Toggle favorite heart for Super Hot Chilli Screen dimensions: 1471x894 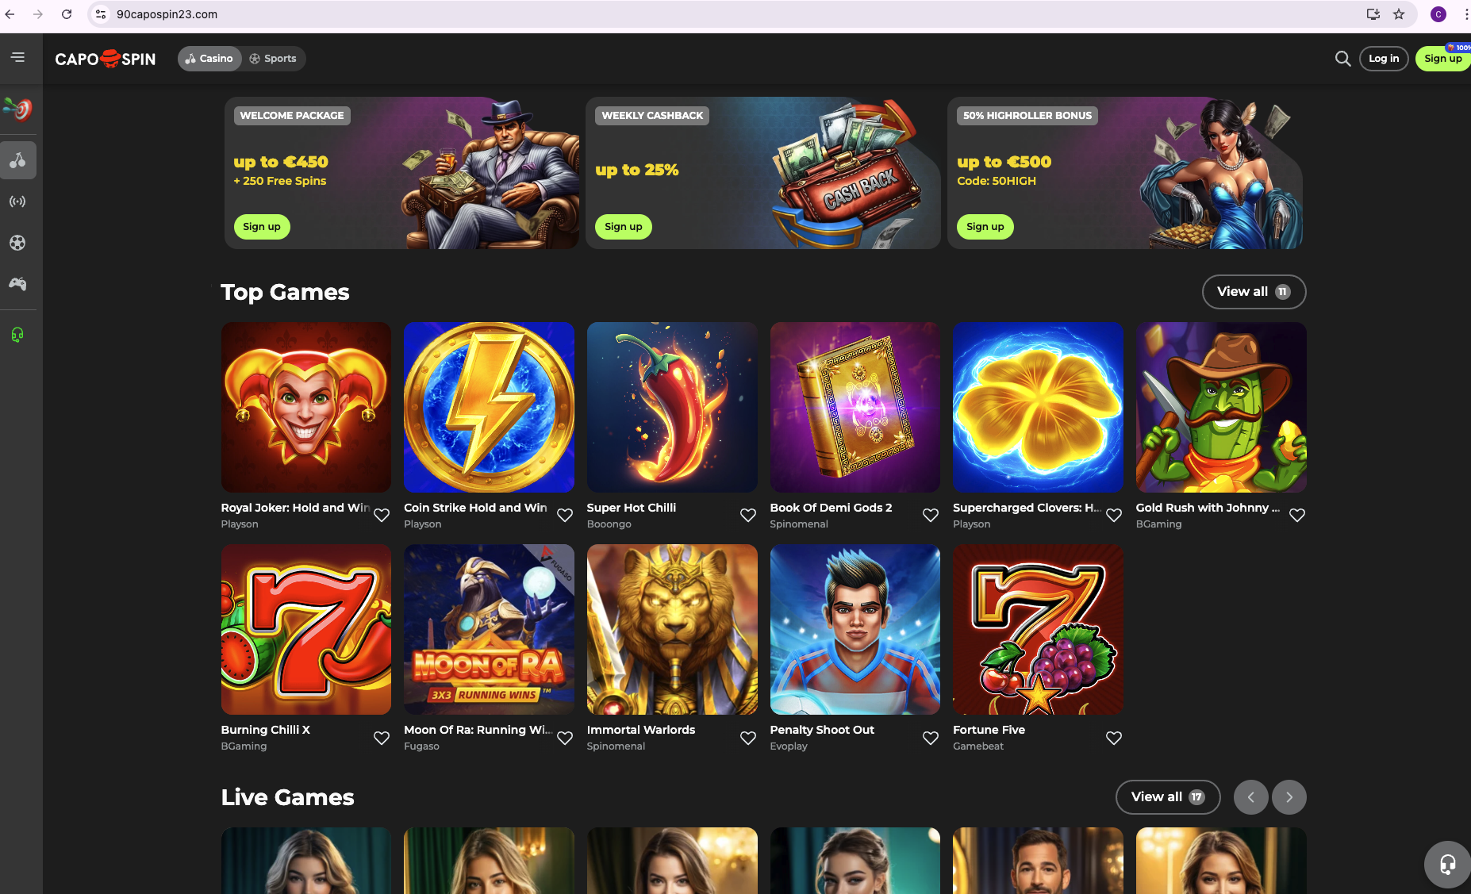[x=748, y=516]
